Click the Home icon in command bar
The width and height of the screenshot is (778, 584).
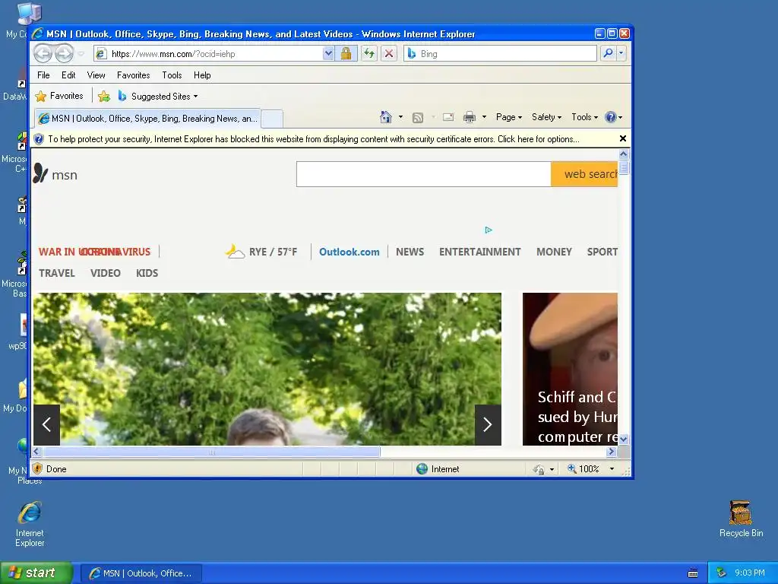(x=385, y=117)
